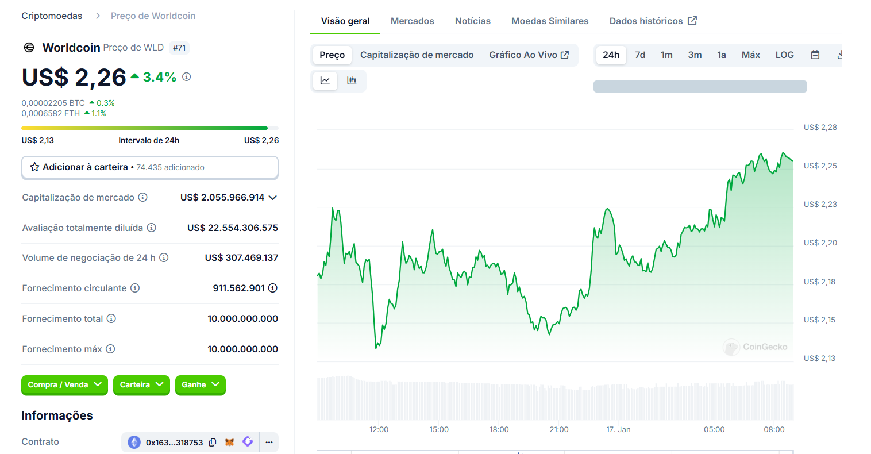
Task: Open the Carteira dropdown
Action: pyautogui.click(x=142, y=385)
